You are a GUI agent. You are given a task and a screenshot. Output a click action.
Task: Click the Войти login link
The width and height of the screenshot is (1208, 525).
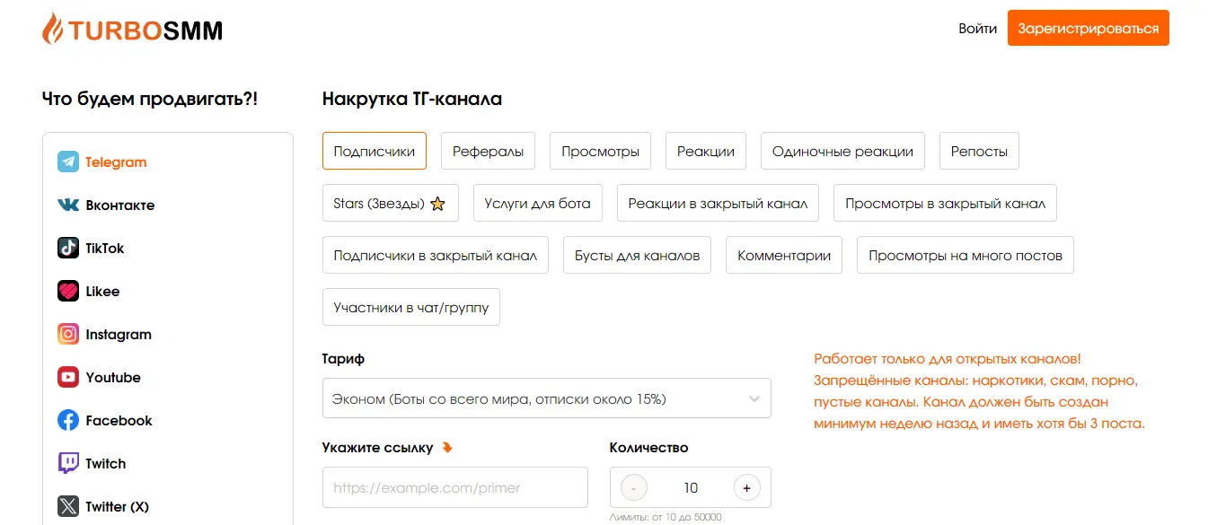(977, 29)
